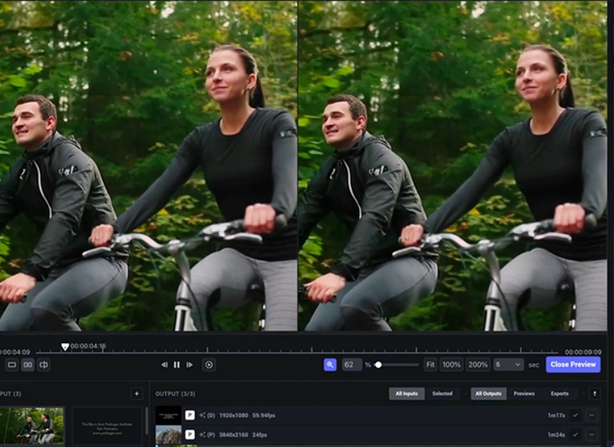This screenshot has height=447, width=614.
Task: Click the step forward one frame icon
Action: [x=189, y=363]
